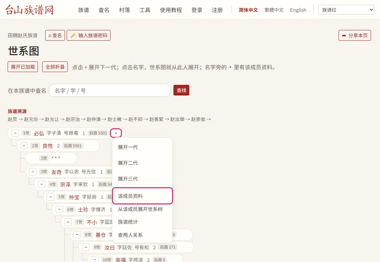Click the name 必弘 in the tree
The width and height of the screenshot is (380, 262).
click(x=39, y=133)
